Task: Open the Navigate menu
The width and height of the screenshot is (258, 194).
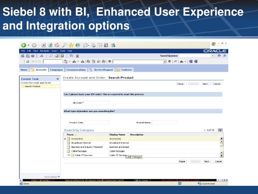Action: click(x=45, y=51)
